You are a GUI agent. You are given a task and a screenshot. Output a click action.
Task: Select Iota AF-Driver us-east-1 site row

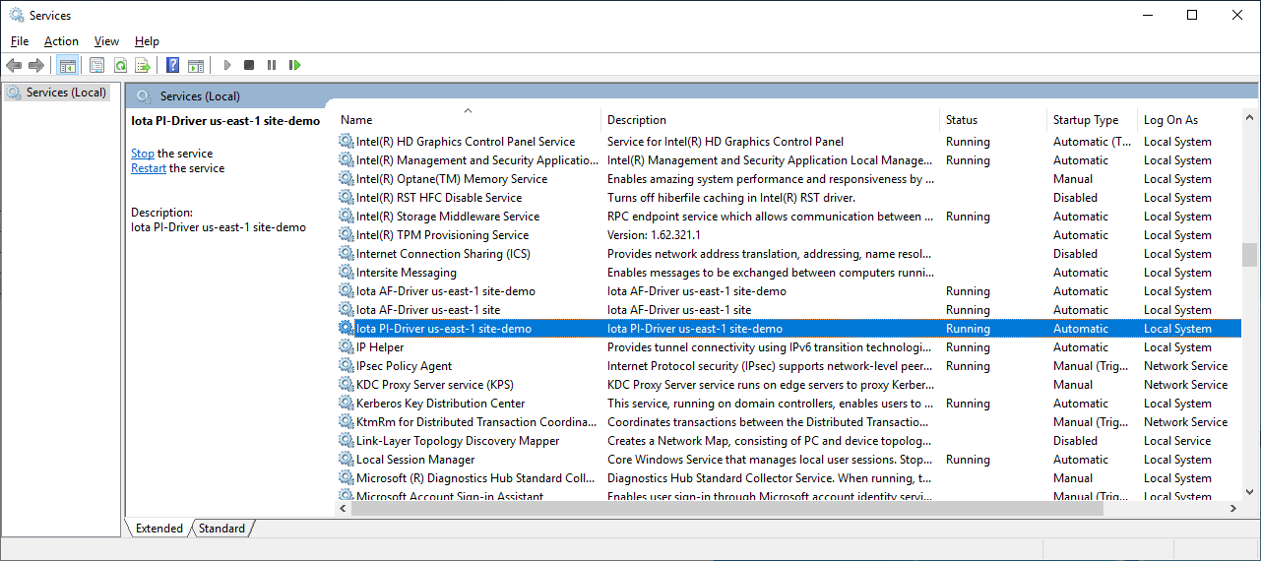(x=788, y=310)
